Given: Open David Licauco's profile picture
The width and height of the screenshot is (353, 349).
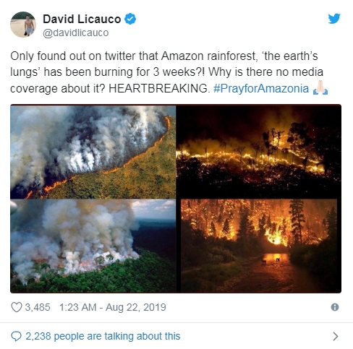Looking at the screenshot, I should tap(23, 25).
